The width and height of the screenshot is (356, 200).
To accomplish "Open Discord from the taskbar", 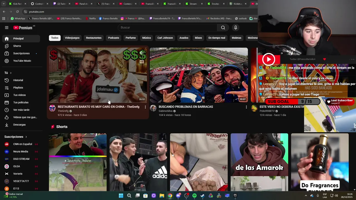I will pos(178,196).
